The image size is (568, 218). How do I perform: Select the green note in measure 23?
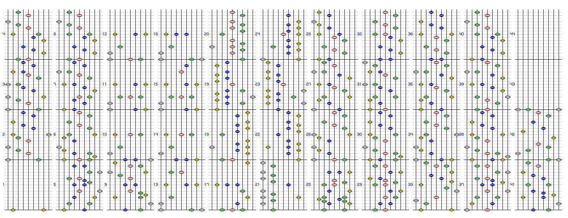pyautogui.click(x=293, y=97)
